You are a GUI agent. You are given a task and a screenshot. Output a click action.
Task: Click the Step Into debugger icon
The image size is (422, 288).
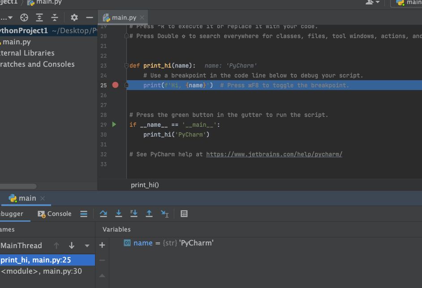tap(118, 214)
